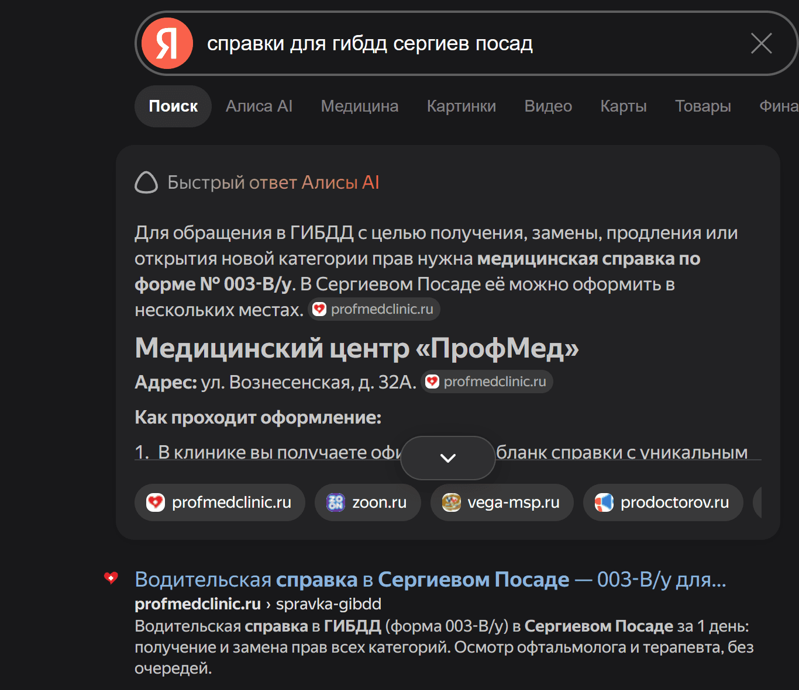Click the zoon.ru favicon icon
Screen dimensions: 799x690
pos(336,502)
